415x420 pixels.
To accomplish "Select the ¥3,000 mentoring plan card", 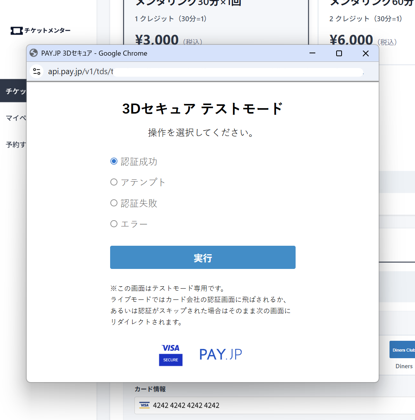I will click(216, 23).
